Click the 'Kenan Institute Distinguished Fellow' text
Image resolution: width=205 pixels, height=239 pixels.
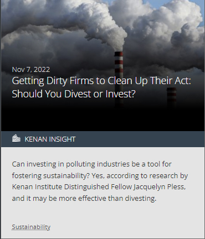click(x=72, y=187)
